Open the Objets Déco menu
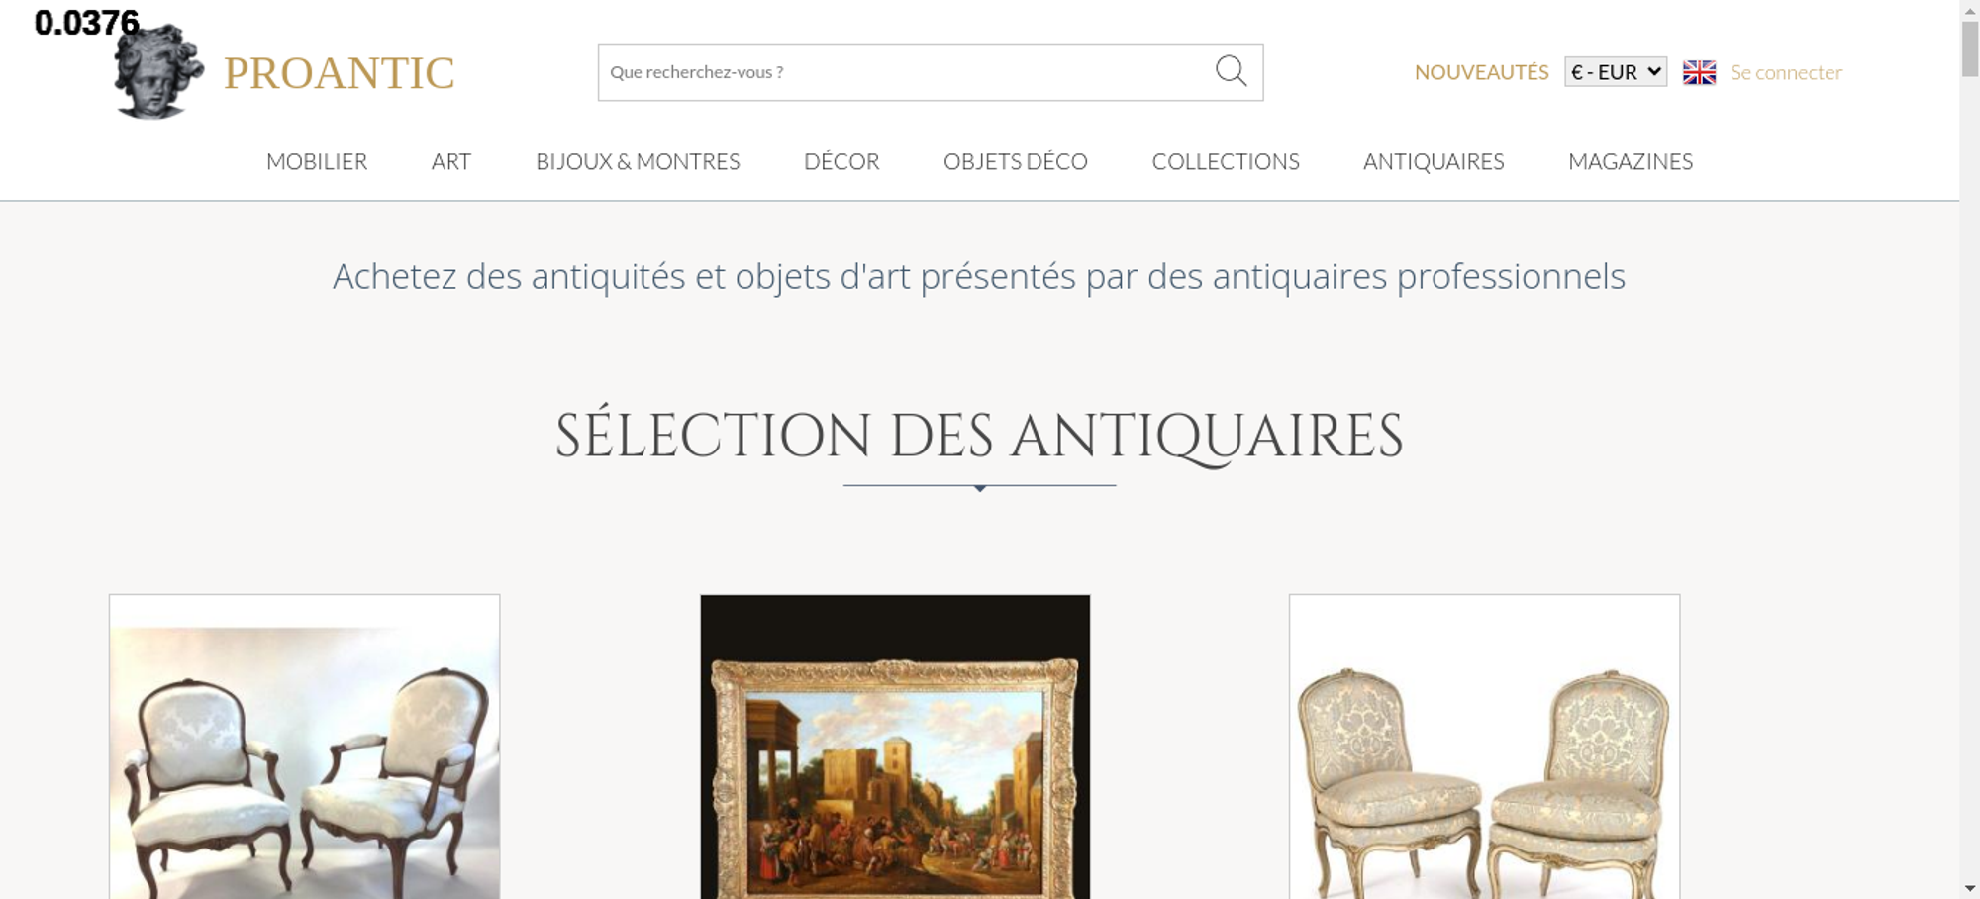Viewport: 1980px width, 899px height. click(x=1016, y=161)
